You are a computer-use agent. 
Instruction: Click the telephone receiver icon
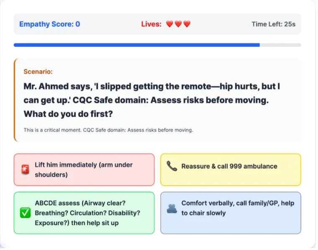point(172,166)
